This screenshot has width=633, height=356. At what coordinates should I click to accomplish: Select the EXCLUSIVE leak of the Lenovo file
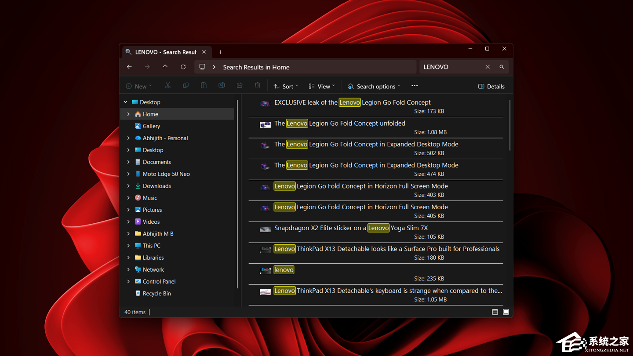click(x=376, y=107)
